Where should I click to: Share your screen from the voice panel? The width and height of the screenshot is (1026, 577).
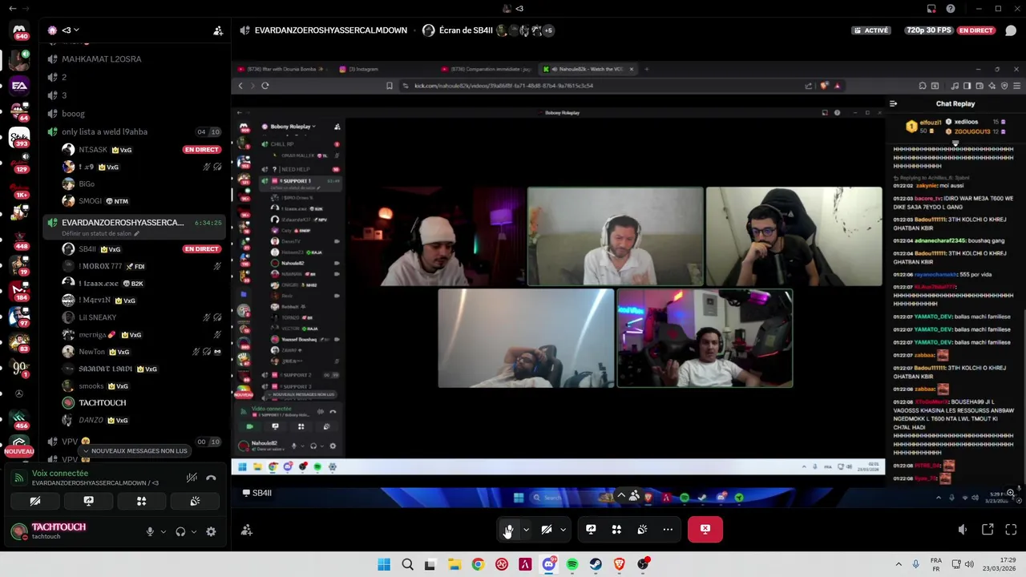[88, 501]
